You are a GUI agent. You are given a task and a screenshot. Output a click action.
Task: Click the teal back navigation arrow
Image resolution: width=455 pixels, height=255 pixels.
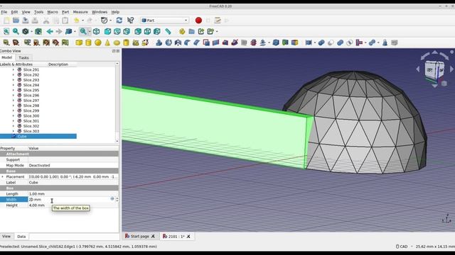pyautogui.click(x=50, y=31)
